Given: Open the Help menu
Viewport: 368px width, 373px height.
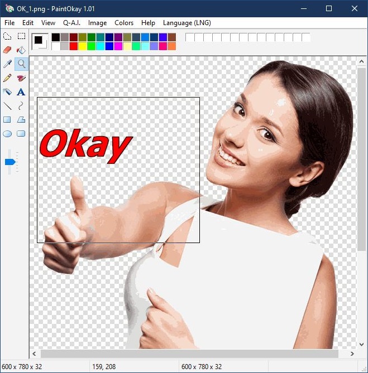Looking at the screenshot, I should tap(148, 23).
